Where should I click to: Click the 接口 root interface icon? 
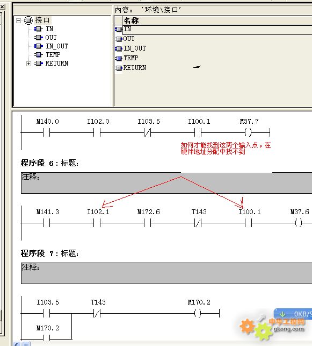coord(28,20)
